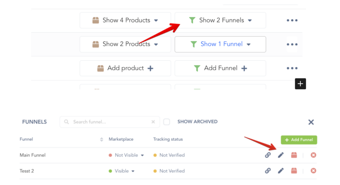Viewport: 340px width, 185px height.
Task: Open three-dot menu beside Add Funnel row
Action: coord(292,68)
